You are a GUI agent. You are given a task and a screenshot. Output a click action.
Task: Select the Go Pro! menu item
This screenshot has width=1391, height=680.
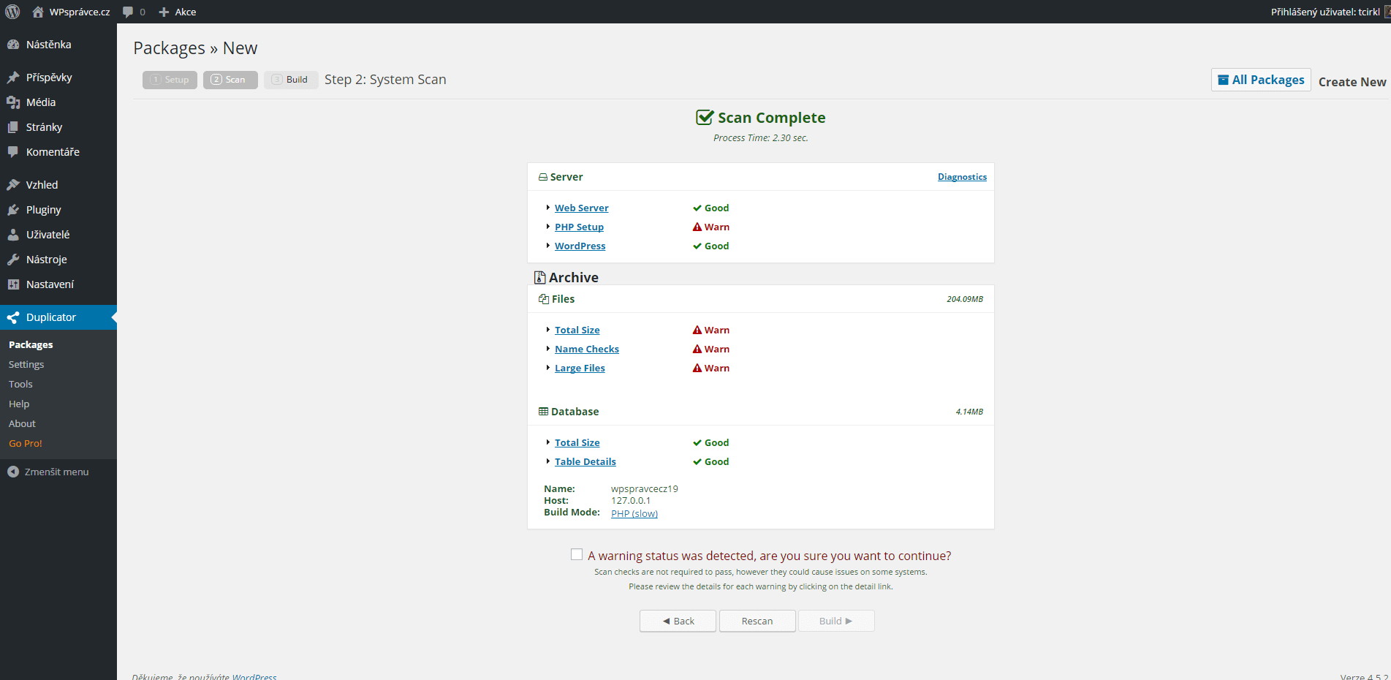click(26, 443)
